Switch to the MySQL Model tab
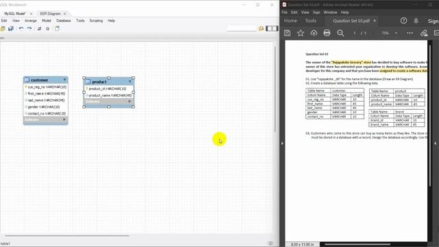Viewport: 439px width, 247px height. 15,14
